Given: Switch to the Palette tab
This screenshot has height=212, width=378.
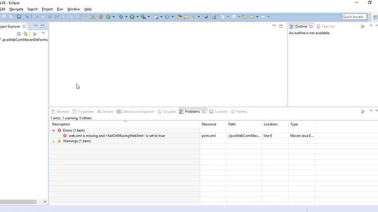Looking at the screenshot, I should pos(239,111).
